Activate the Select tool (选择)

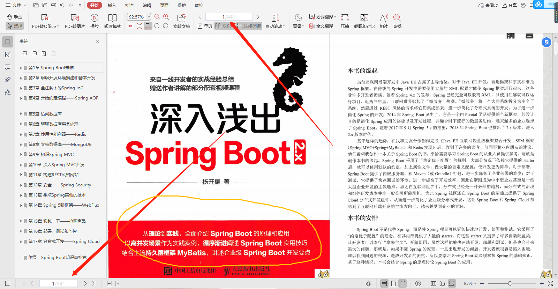15,26
